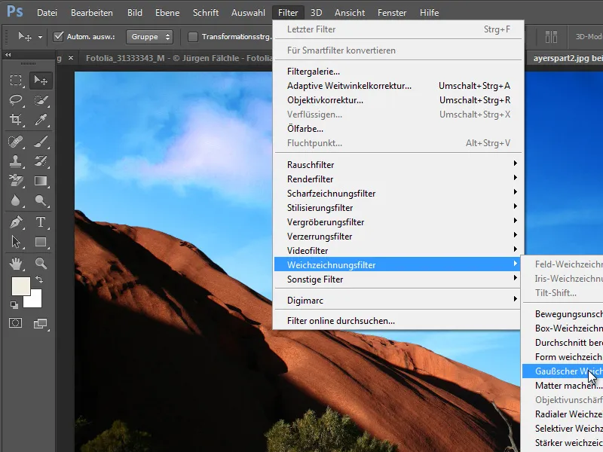Select the Zoom tool
Screen dimensions: 603x452
[x=41, y=264]
